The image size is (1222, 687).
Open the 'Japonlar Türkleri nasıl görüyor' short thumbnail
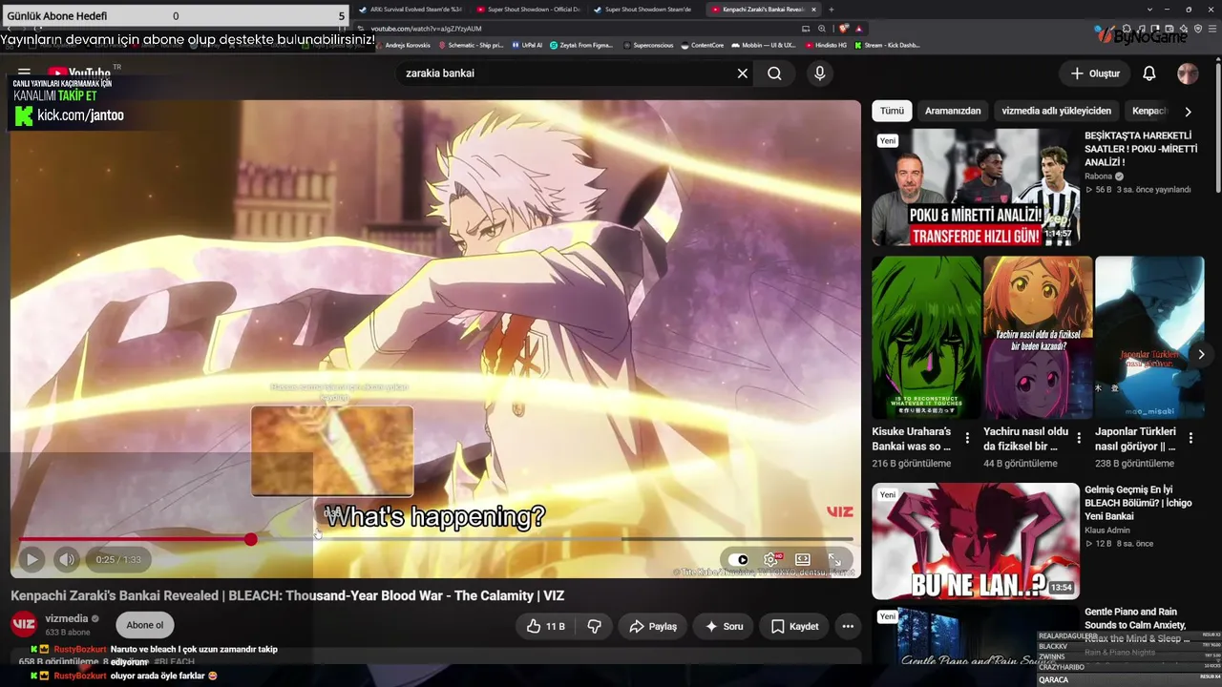(1149, 337)
